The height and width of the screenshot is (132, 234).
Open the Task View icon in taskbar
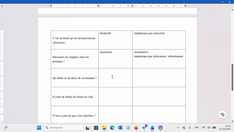[x=88, y=128]
